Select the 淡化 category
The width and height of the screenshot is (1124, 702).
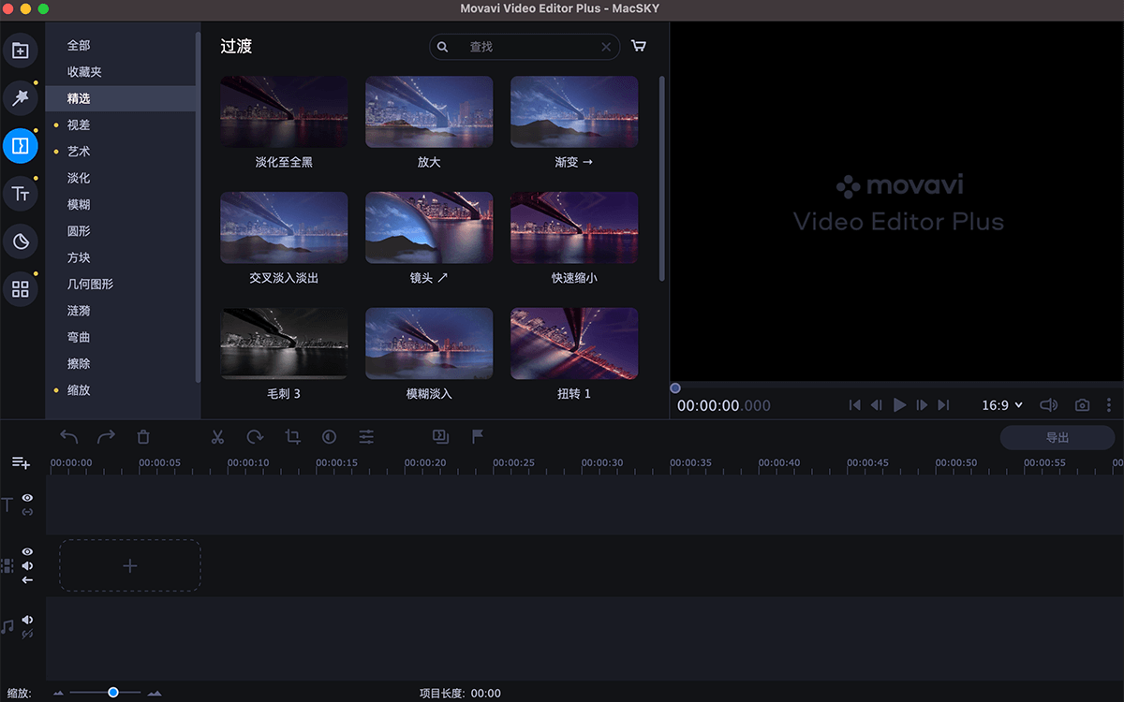(79, 178)
